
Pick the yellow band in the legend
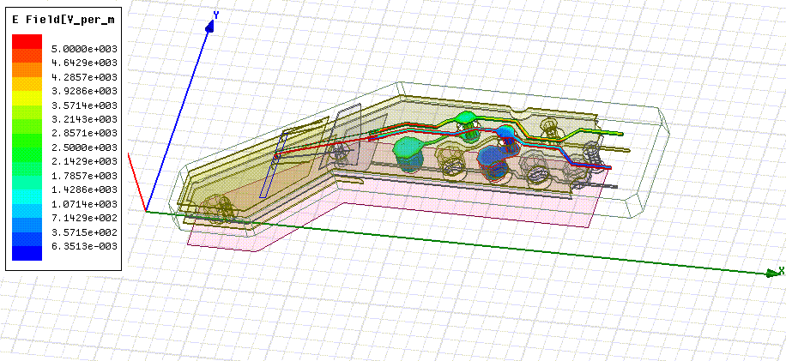coord(27,98)
